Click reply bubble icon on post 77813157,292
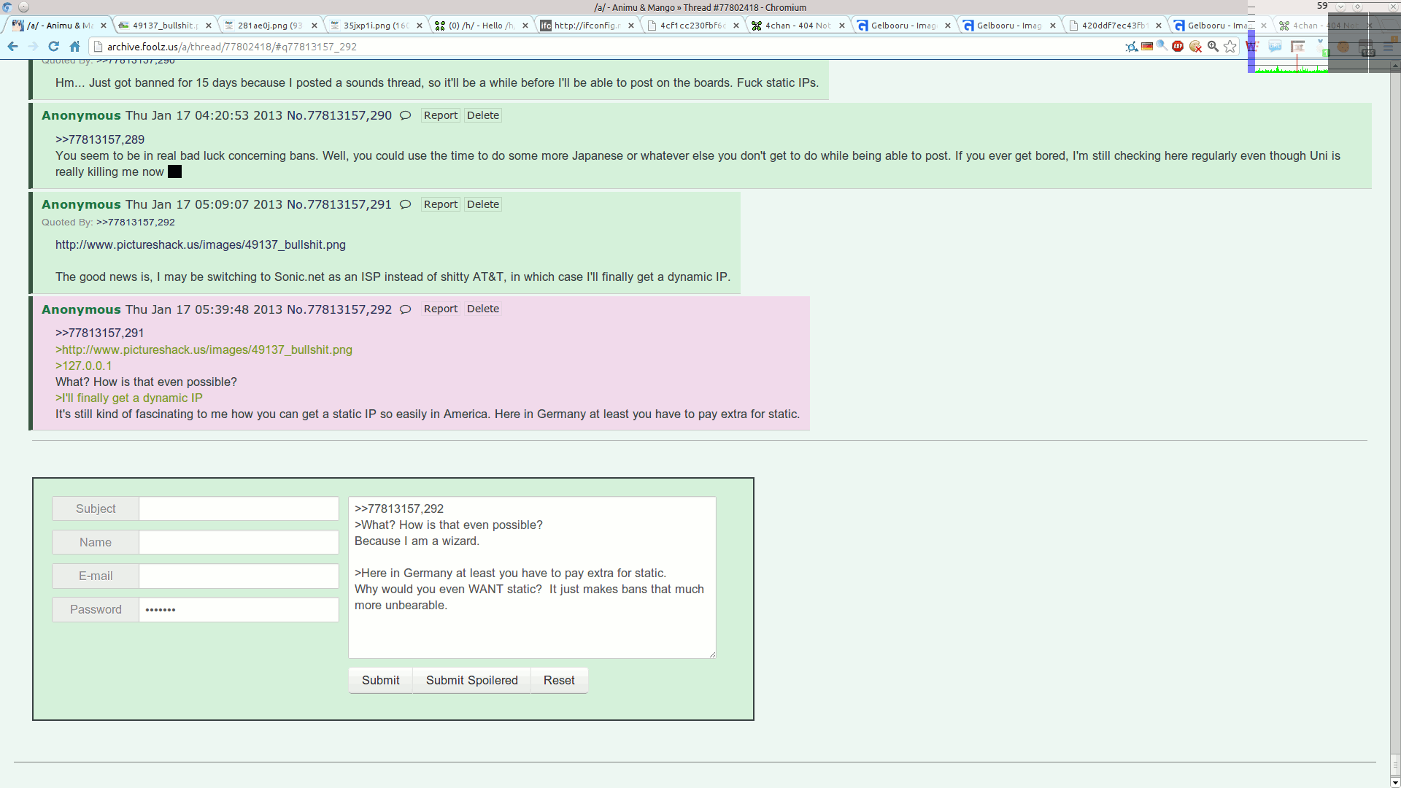This screenshot has width=1401, height=788. [406, 309]
